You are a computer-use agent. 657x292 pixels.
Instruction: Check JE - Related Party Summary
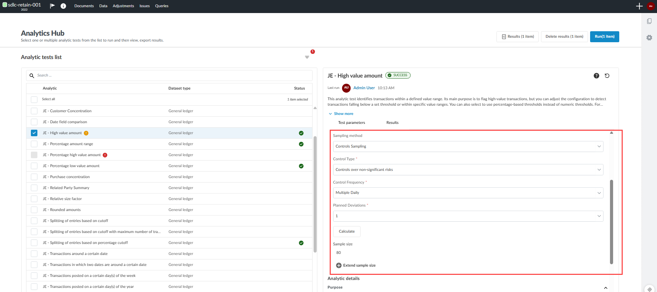[34, 188]
